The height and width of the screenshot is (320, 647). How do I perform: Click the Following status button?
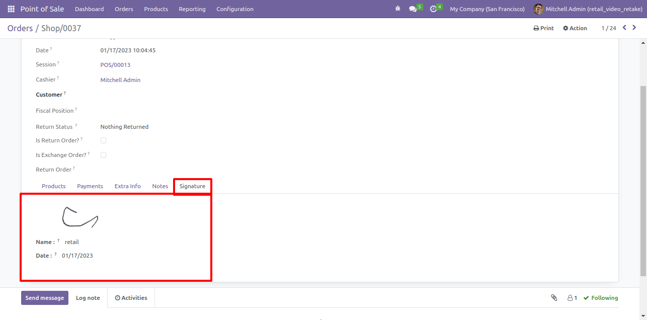(x=601, y=298)
